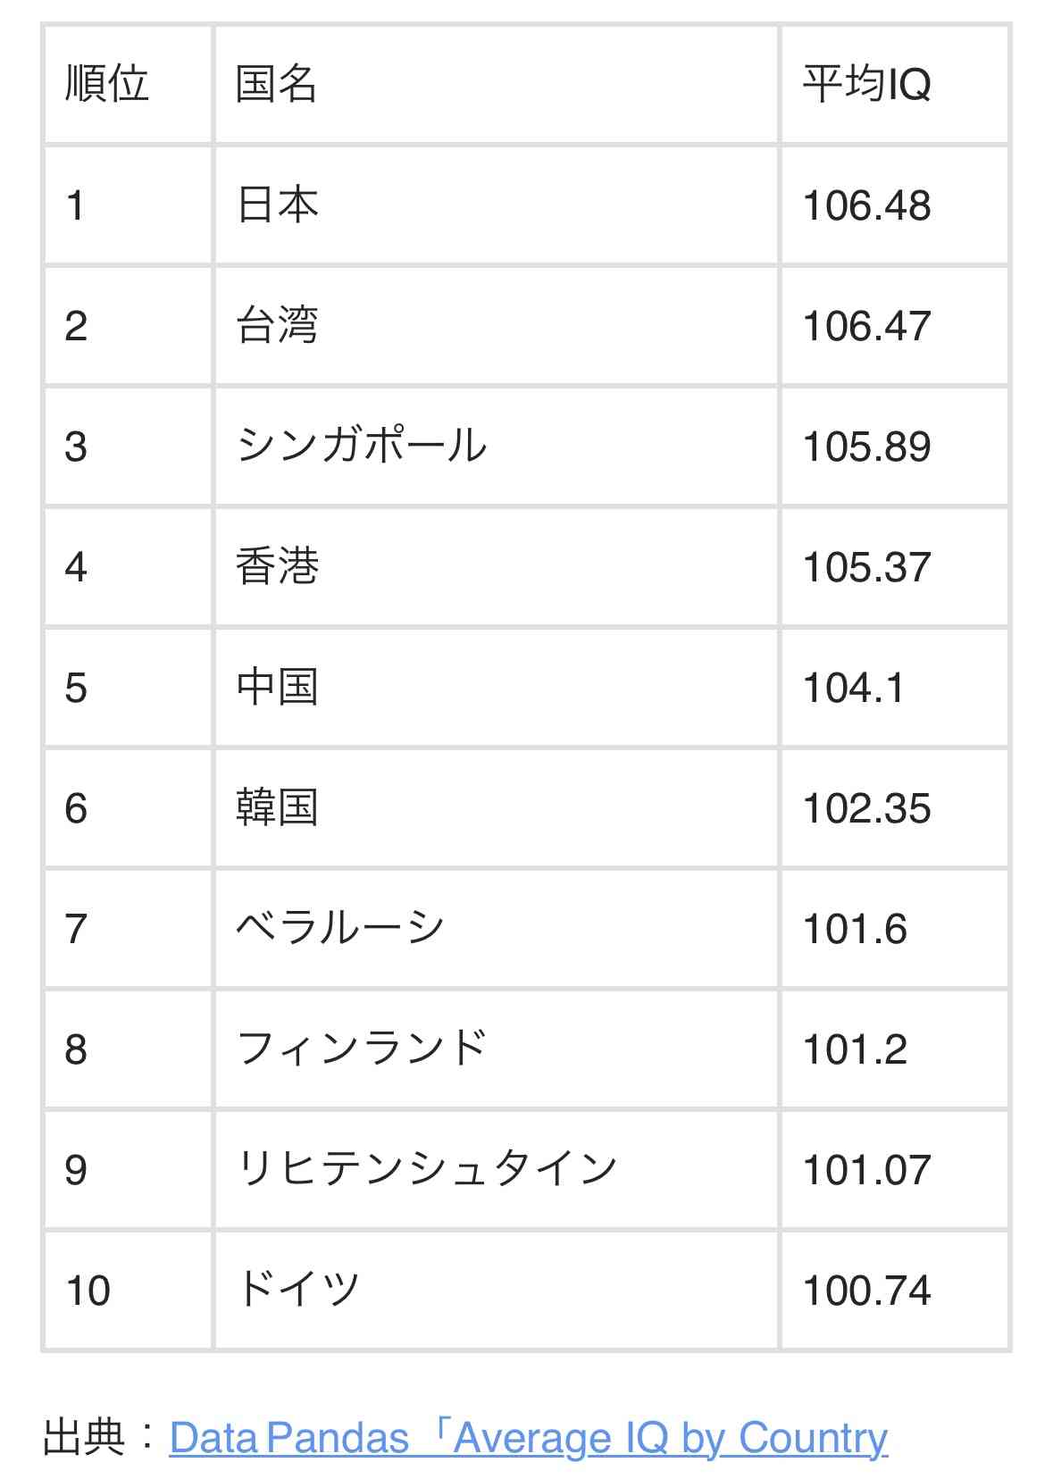Select the 104.1 IQ value

click(x=854, y=688)
